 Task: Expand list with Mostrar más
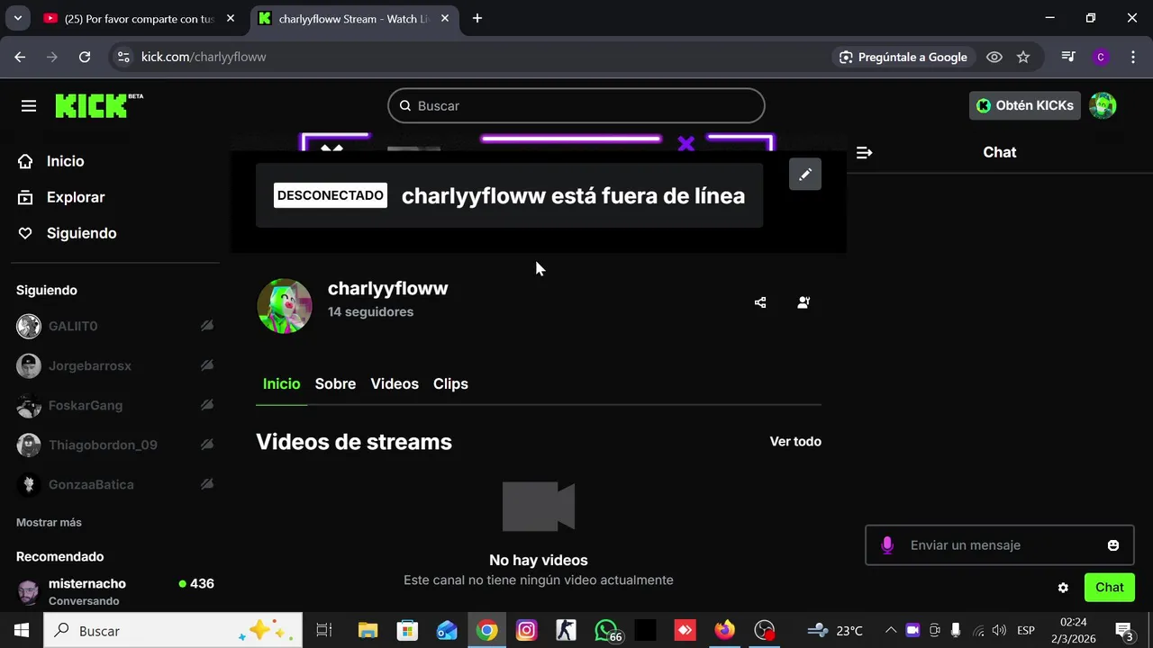(49, 522)
